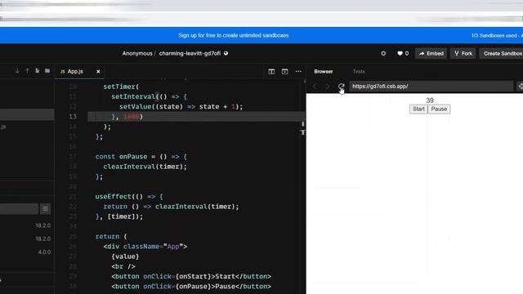Viewport: 523px width, 294px height.
Task: Click the useEffect code line
Action: [129, 197]
